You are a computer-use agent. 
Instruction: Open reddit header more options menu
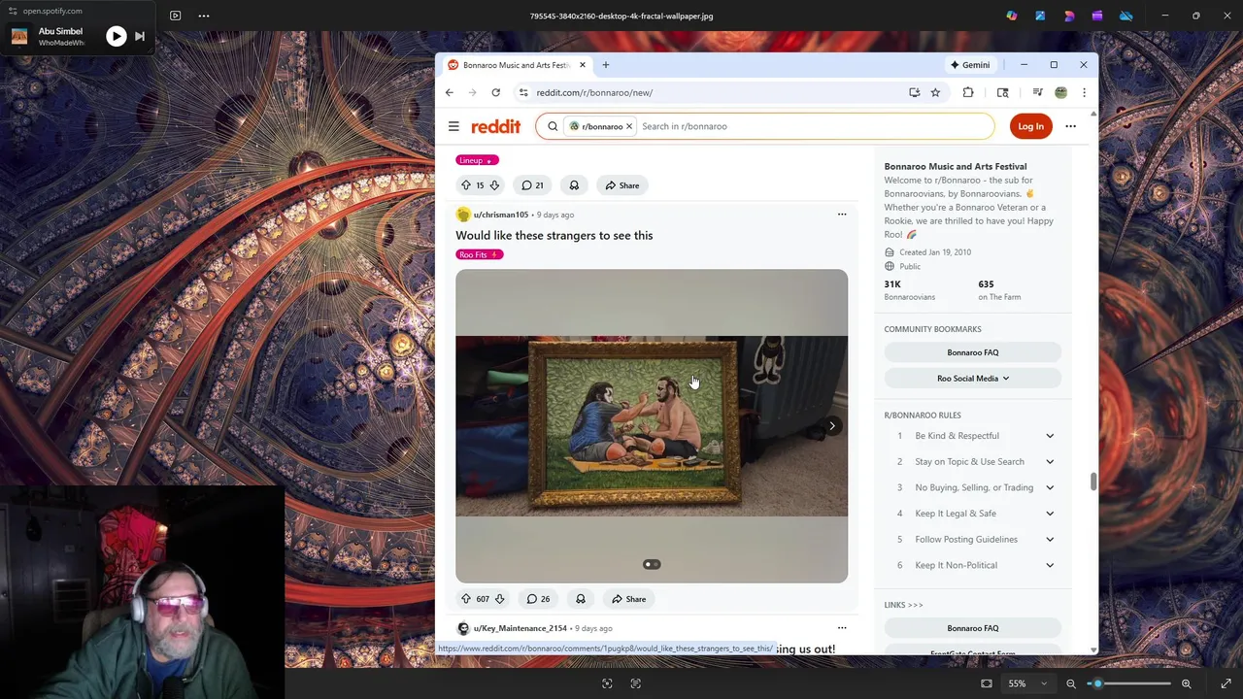(x=1070, y=126)
